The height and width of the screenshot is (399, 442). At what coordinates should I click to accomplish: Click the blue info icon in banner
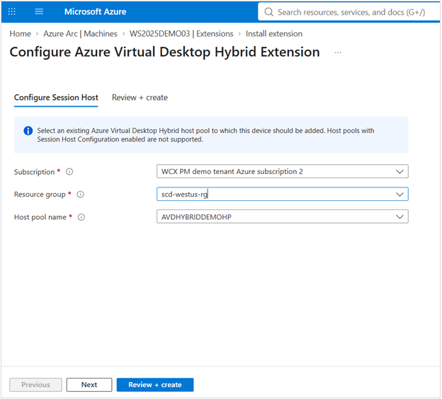click(x=28, y=131)
